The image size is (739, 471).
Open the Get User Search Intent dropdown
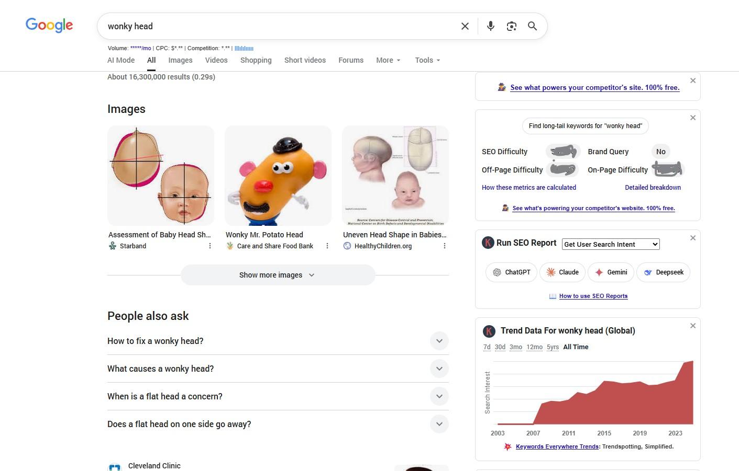click(611, 244)
